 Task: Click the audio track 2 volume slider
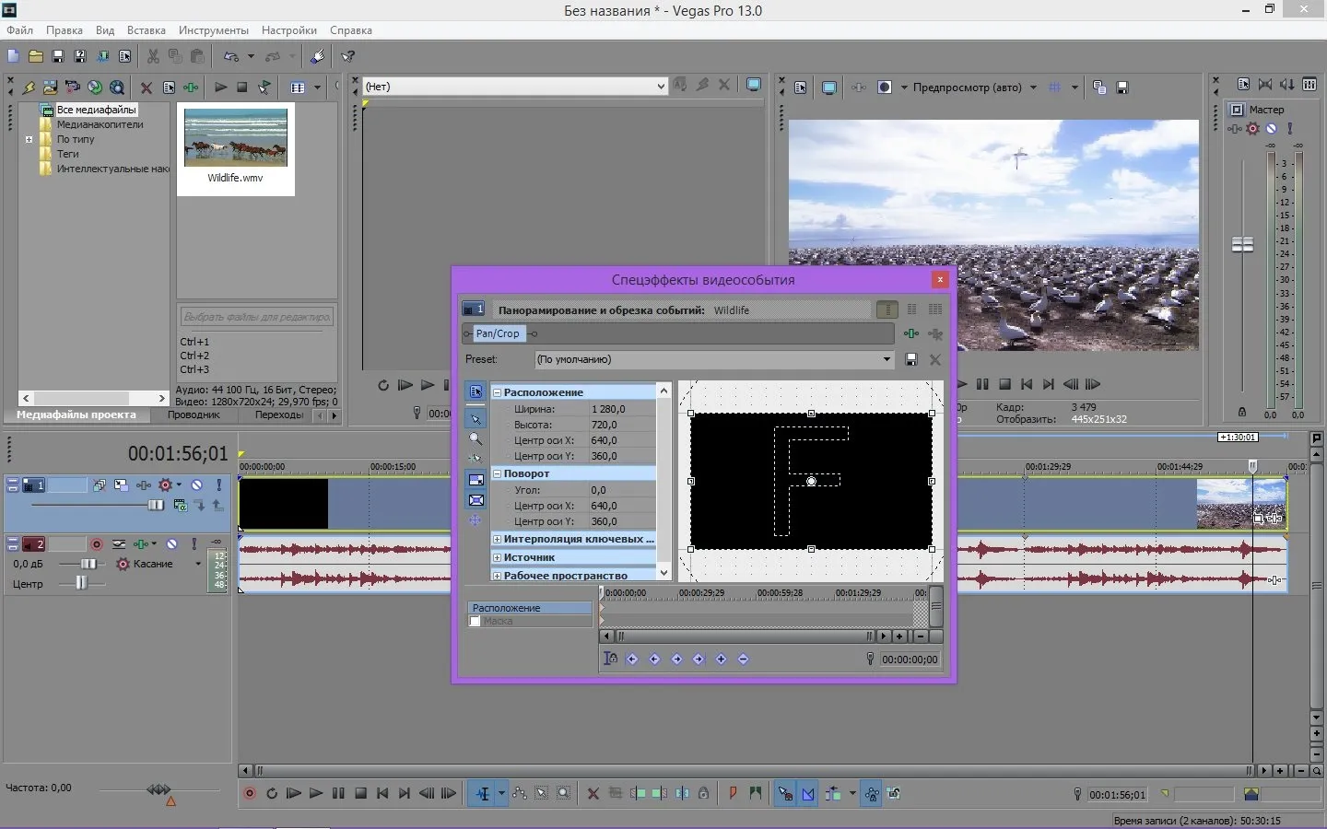[88, 564]
